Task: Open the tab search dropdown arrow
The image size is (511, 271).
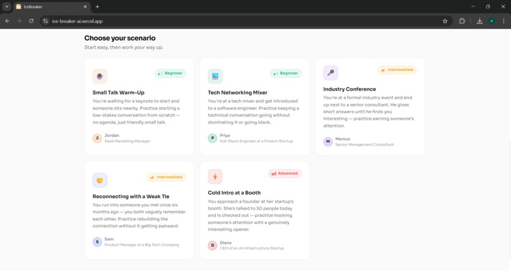Action: point(7,6)
